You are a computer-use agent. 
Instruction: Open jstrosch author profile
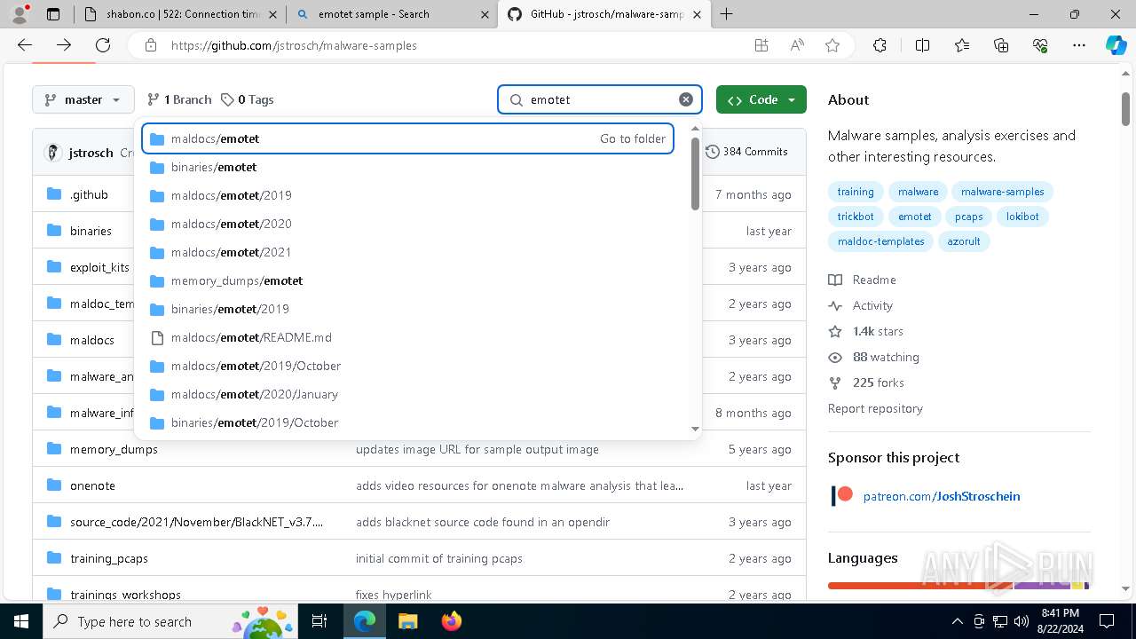[x=91, y=153]
